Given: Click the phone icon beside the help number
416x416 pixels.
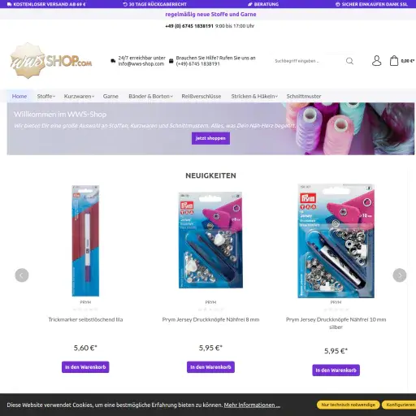Looking at the screenshot, I should [171, 61].
